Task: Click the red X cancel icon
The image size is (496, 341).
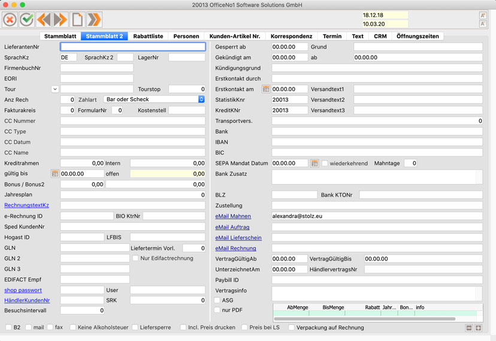Action: pyautogui.click(x=10, y=20)
